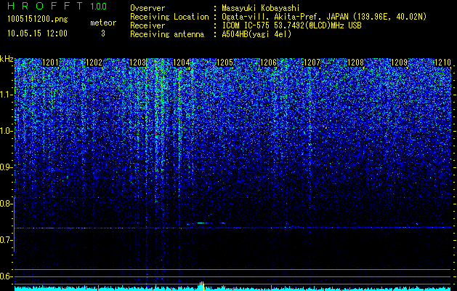Select the ICOM IC-575 receiver description
The height and width of the screenshot is (291, 457).
point(291,25)
